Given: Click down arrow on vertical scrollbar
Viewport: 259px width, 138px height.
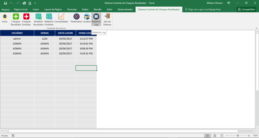Looking at the screenshot, I should [257, 127].
